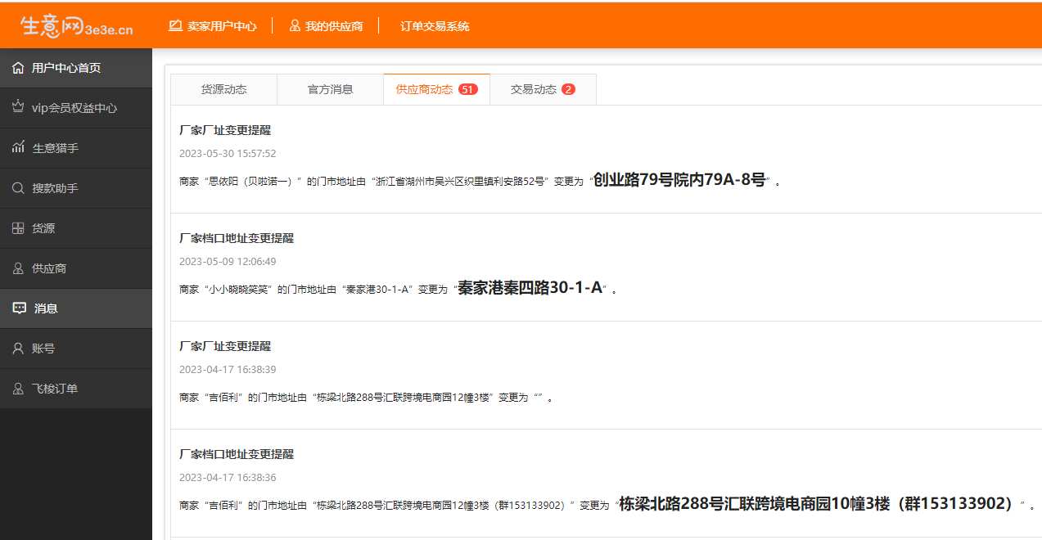This screenshot has height=540, width=1042.
Task: Click the message about 思依阳（贝啦诺一）
Action: (x=480, y=181)
